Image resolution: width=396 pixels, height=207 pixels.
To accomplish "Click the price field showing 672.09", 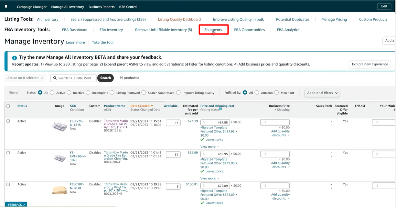I will (215, 186).
